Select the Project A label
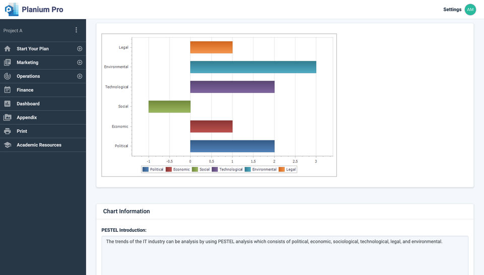 (x=13, y=31)
